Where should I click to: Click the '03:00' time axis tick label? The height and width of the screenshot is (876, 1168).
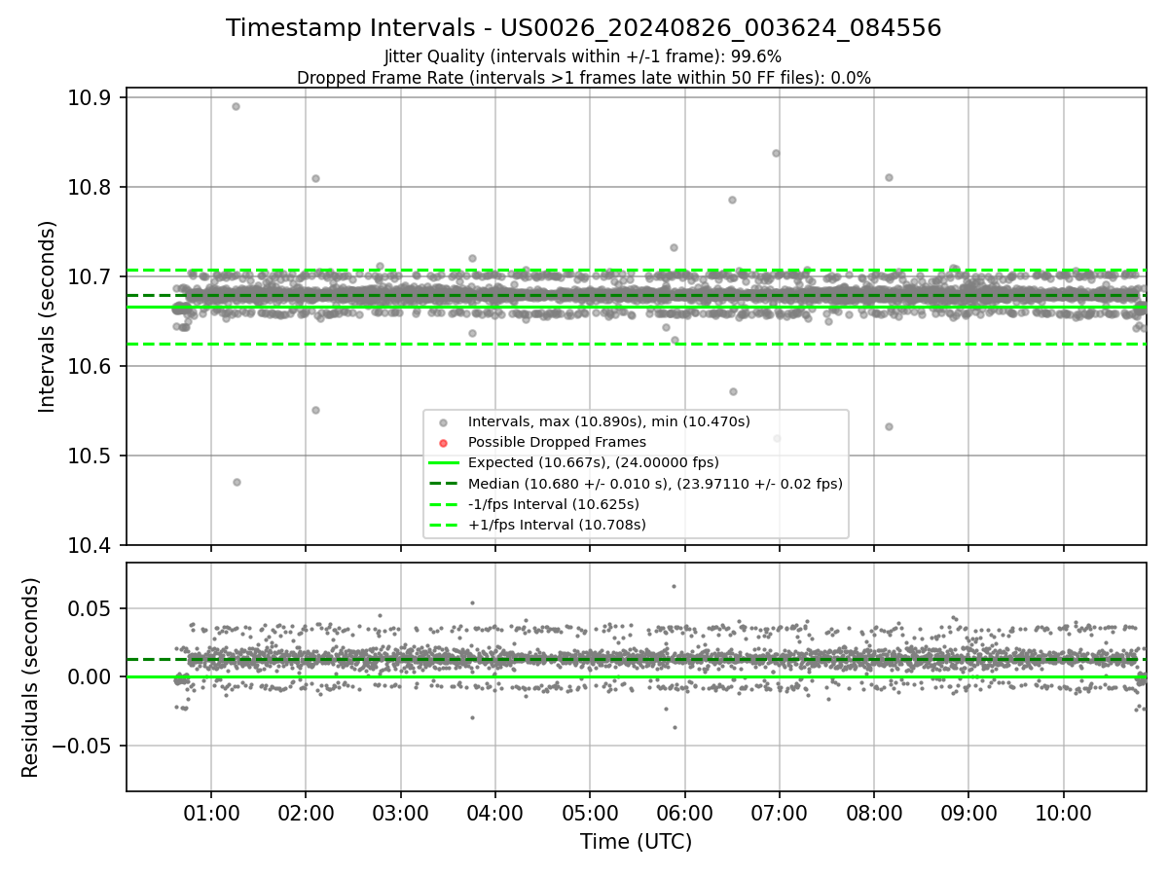[x=400, y=814]
